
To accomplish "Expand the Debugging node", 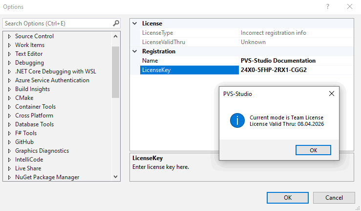I will point(9,63).
